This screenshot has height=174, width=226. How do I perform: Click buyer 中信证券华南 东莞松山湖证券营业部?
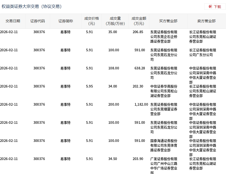pyautogui.click(x=164, y=91)
